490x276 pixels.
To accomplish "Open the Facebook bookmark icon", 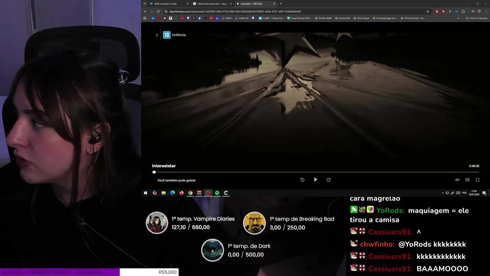I will [x=199, y=18].
